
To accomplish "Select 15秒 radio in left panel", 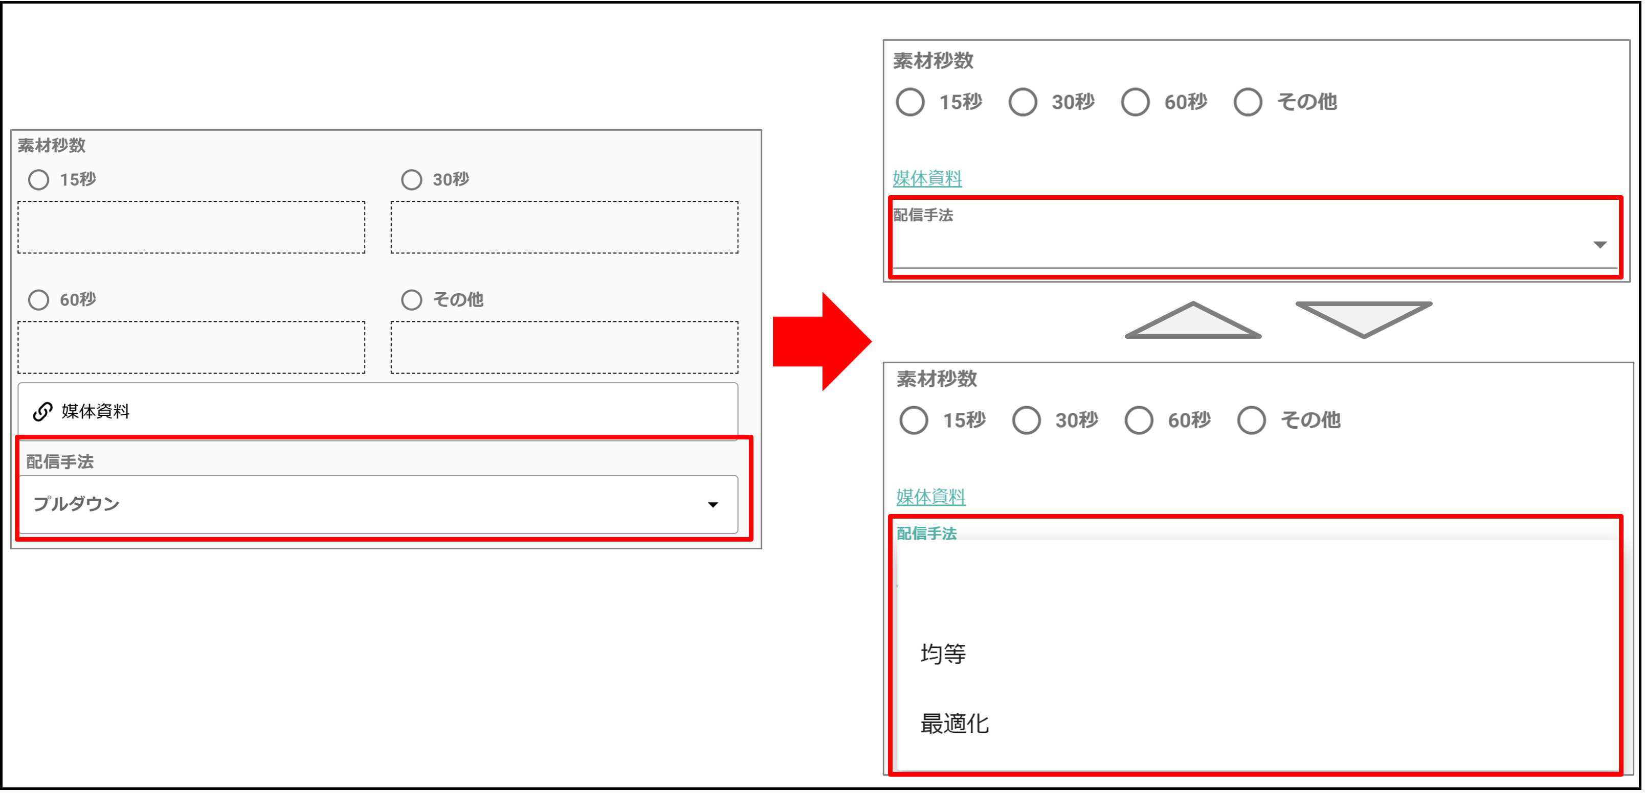I will click(x=39, y=180).
